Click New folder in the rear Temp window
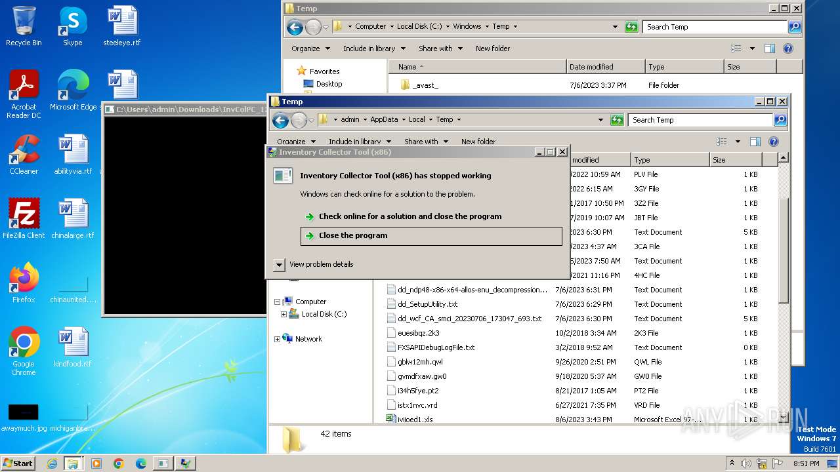The height and width of the screenshot is (472, 840). [x=493, y=49]
